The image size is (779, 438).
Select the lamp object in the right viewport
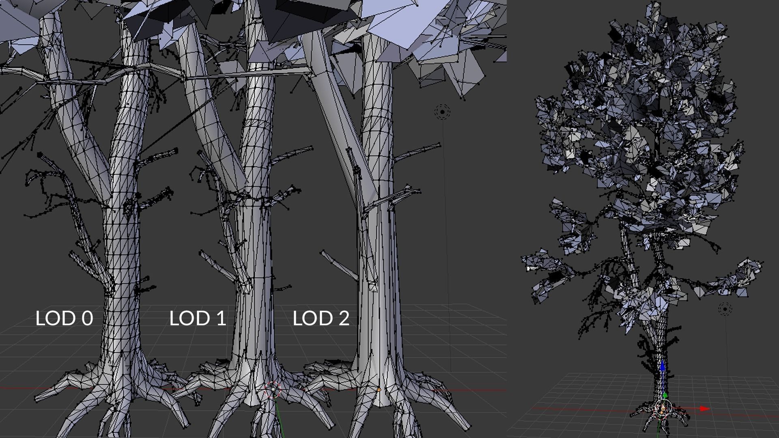coord(725,309)
